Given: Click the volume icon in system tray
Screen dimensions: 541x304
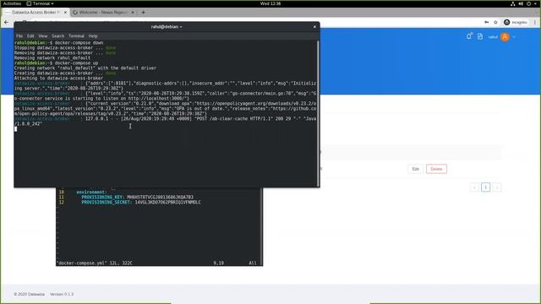Looking at the screenshot, I should pos(521,3).
